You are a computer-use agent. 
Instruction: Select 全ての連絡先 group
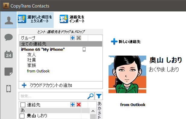pyautogui.click(x=61, y=44)
